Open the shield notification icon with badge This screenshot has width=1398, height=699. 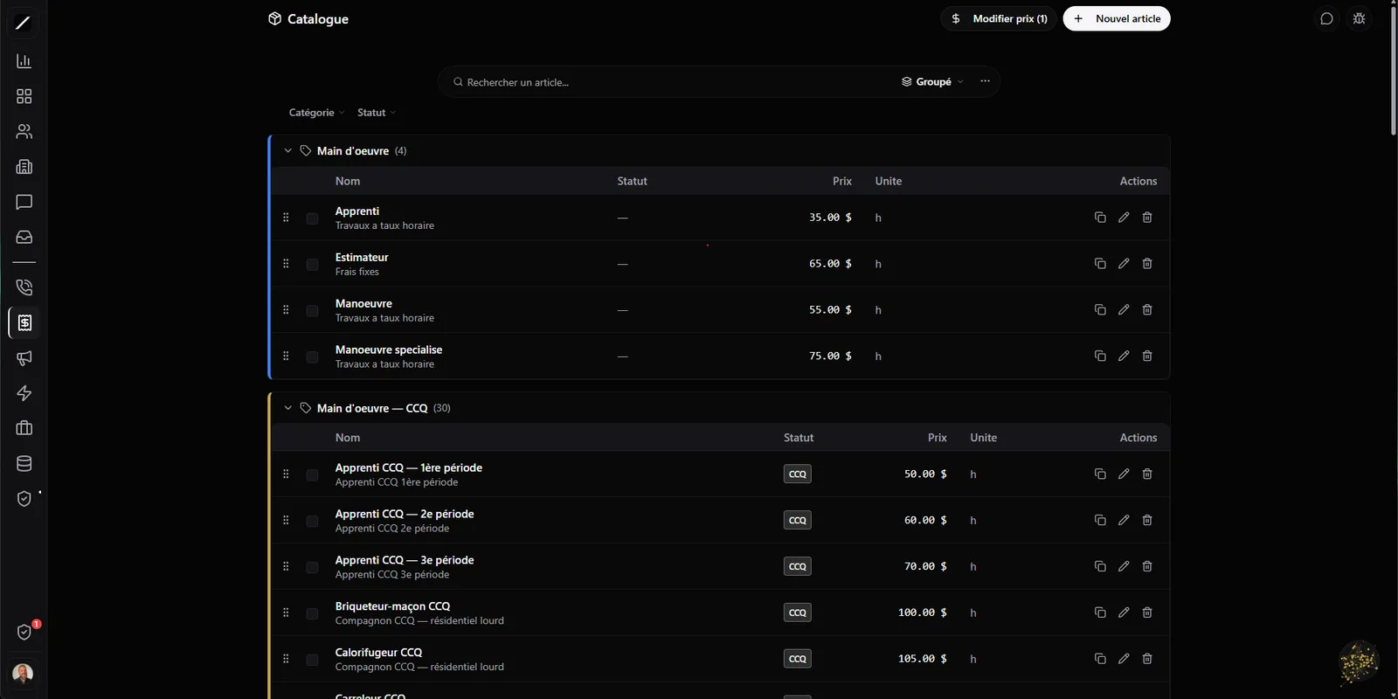coord(24,632)
